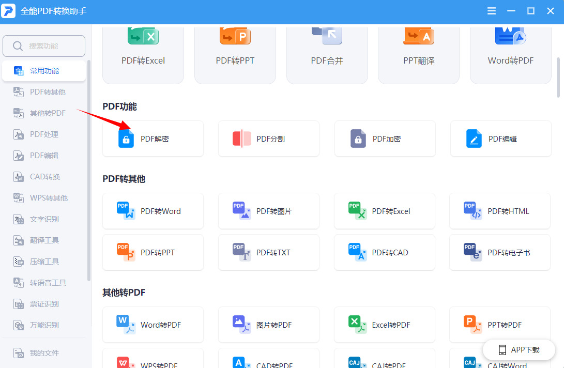Select the PDF转图片 icon
The image size is (564, 368).
tap(242, 211)
